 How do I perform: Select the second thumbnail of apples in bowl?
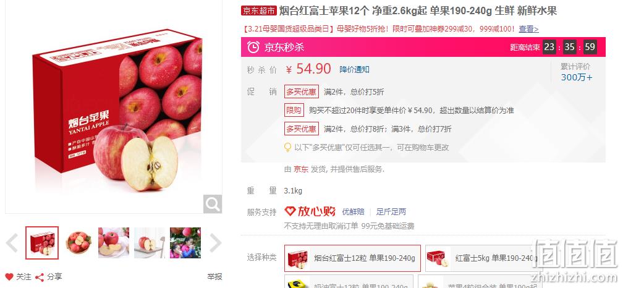coord(78,243)
